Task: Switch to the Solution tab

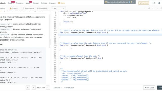Action: tap(14, 8)
